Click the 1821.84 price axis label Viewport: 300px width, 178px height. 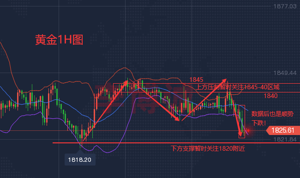click(x=285, y=140)
